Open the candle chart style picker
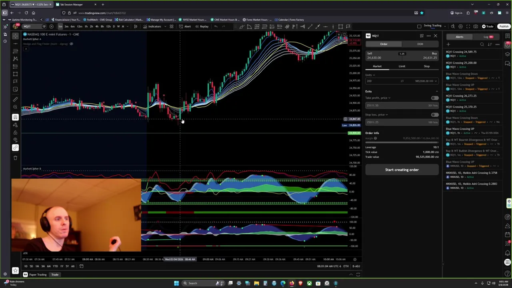512x288 pixels. [136, 26]
